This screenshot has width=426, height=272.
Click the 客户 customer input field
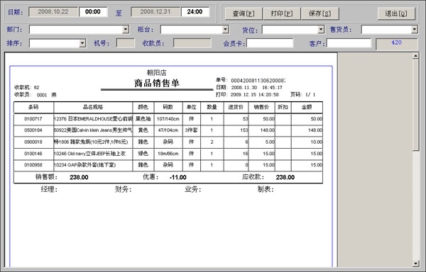[x=349, y=43]
